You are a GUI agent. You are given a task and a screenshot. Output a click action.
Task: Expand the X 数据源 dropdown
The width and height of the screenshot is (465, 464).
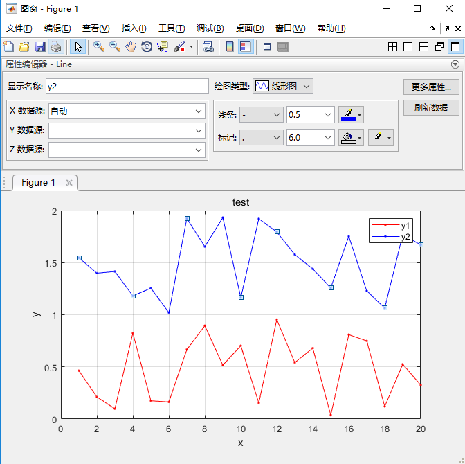198,111
